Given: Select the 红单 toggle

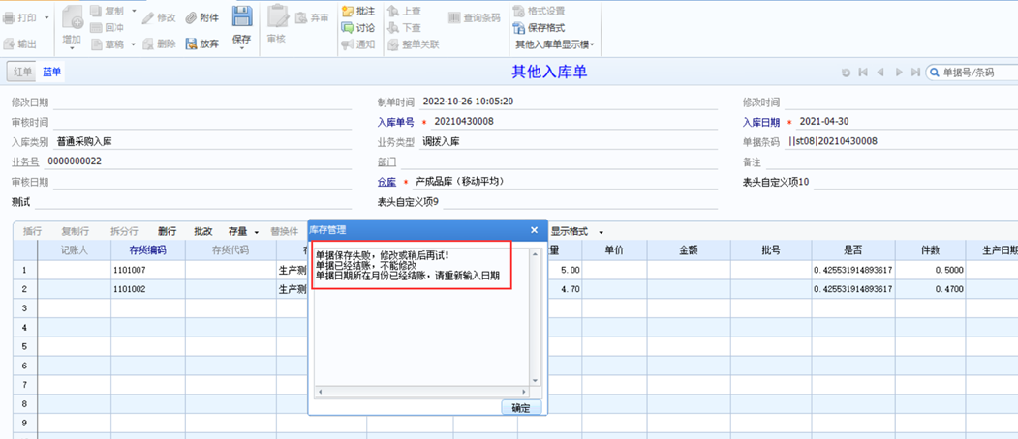Looking at the screenshot, I should click(x=22, y=72).
